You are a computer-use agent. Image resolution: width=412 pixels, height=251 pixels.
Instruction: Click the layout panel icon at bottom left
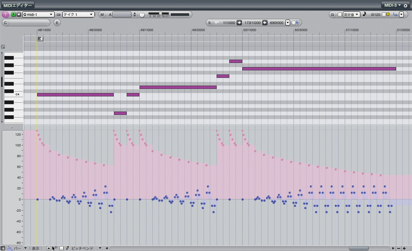[3, 248]
